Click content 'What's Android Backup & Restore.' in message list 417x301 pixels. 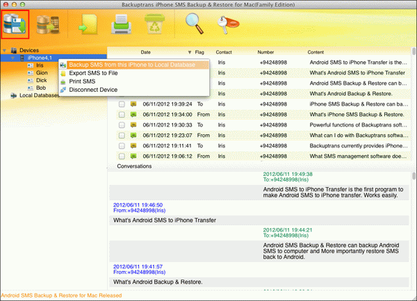(x=351, y=94)
